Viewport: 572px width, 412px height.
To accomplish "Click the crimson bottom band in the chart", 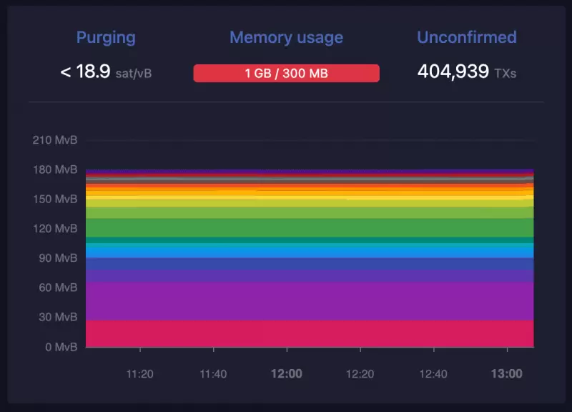I will tap(309, 333).
